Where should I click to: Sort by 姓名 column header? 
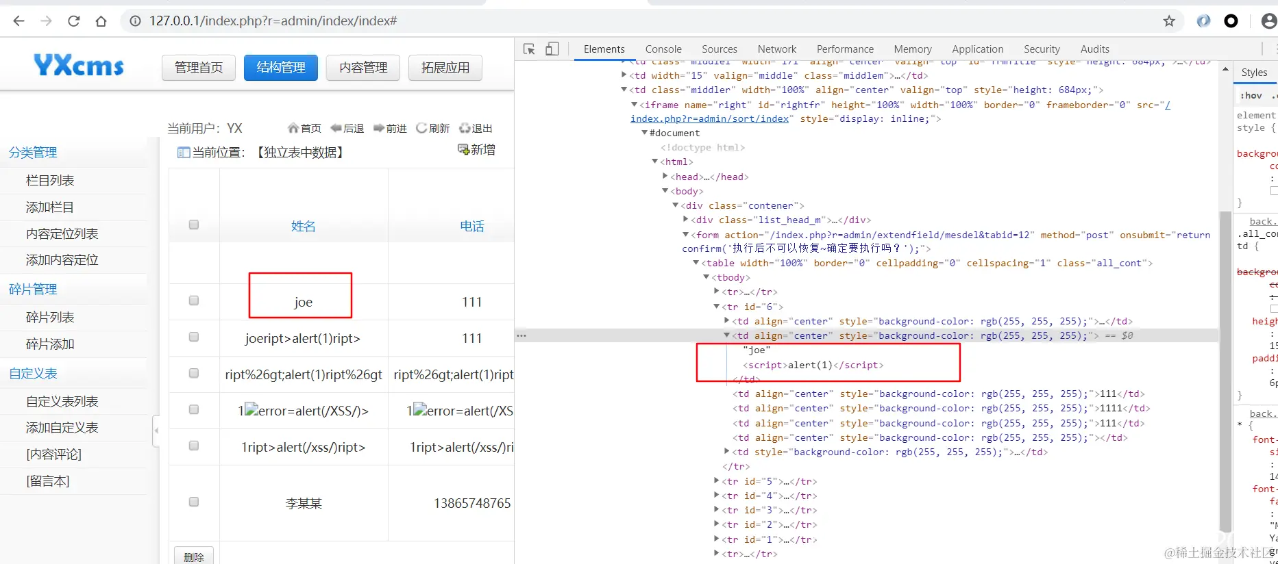tap(304, 227)
